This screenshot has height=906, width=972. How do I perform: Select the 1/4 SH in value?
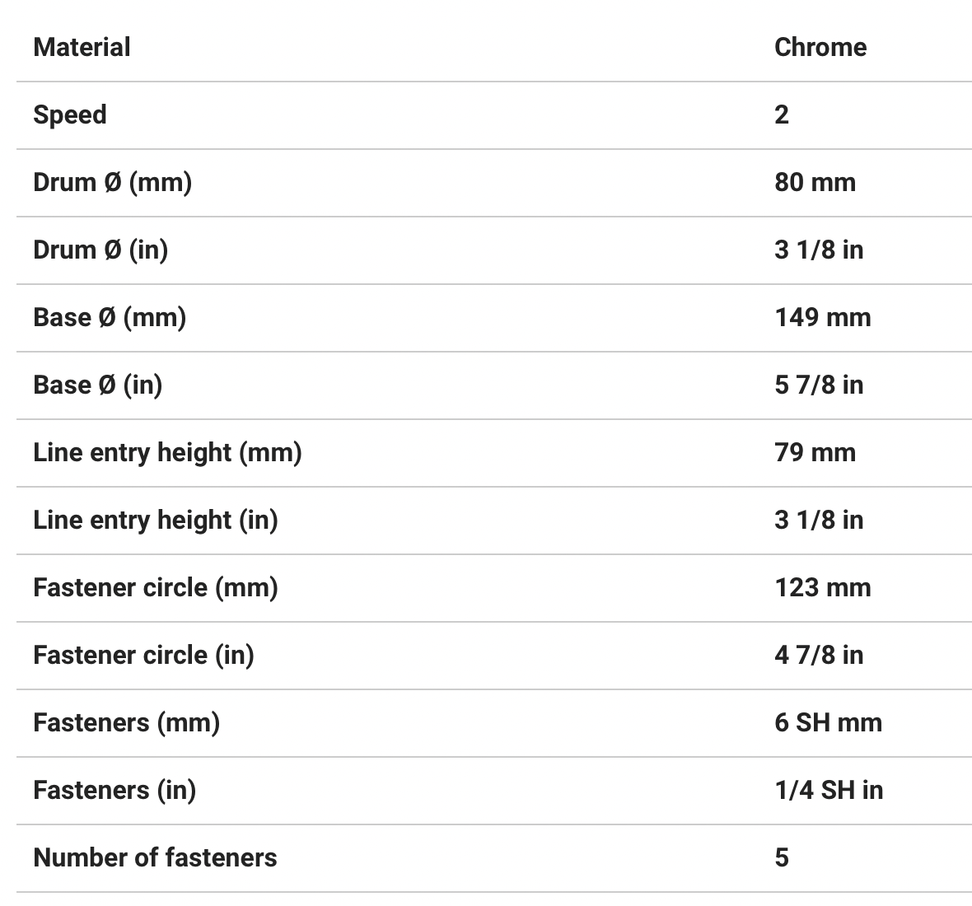click(x=829, y=790)
